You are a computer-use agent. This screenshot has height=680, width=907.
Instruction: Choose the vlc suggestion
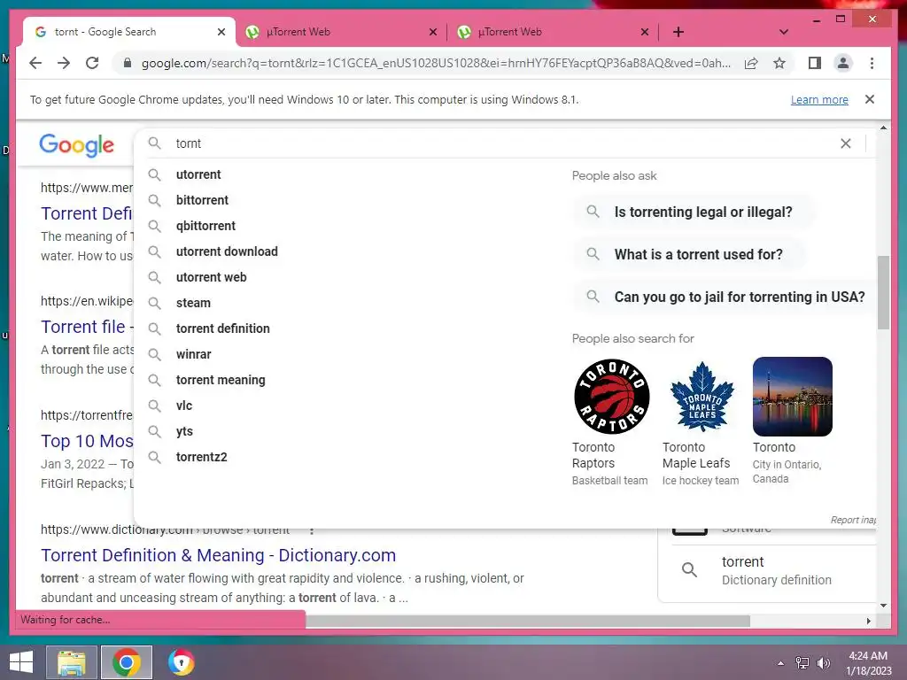coord(184,406)
